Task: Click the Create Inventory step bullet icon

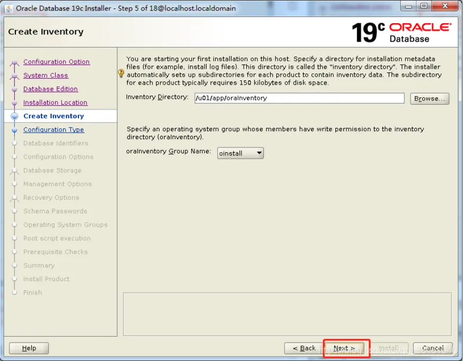Action: (14, 116)
